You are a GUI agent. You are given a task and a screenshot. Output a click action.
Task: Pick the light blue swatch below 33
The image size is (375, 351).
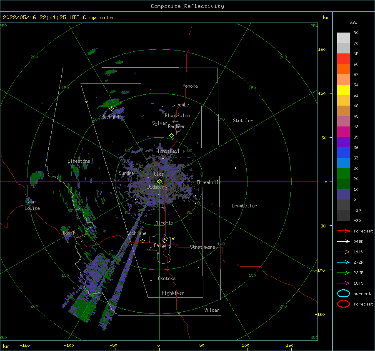[x=343, y=163]
